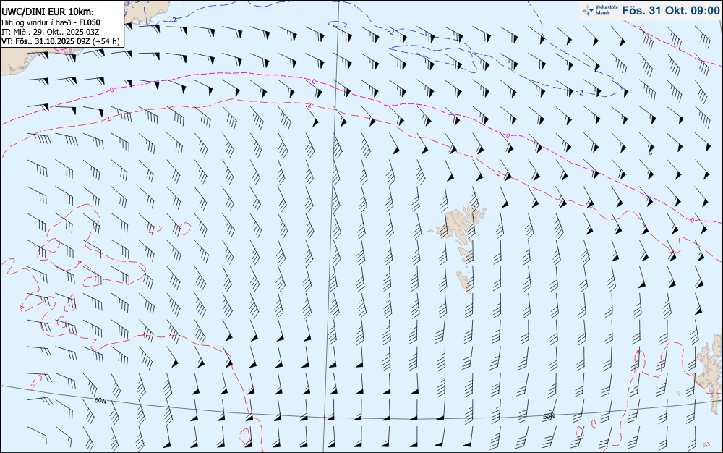The height and width of the screenshot is (453, 723).
Task: Click the Iceland coastline in top left corner
Action: pos(147,12)
